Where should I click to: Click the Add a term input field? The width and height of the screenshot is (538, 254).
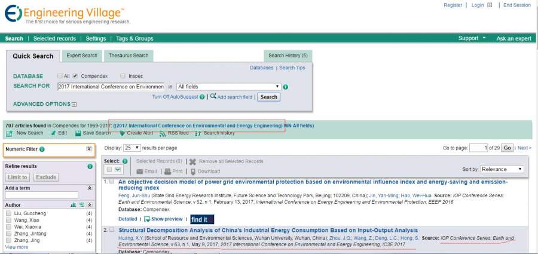pos(41,195)
